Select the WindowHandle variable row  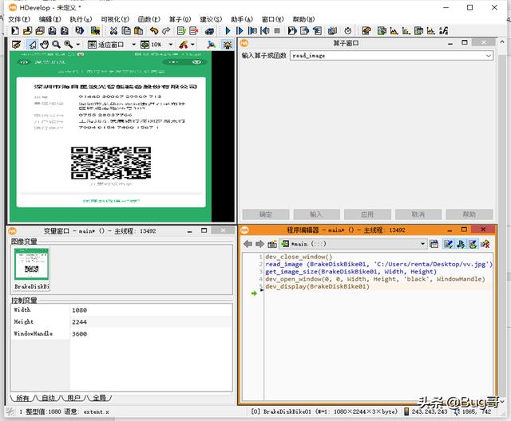121,334
